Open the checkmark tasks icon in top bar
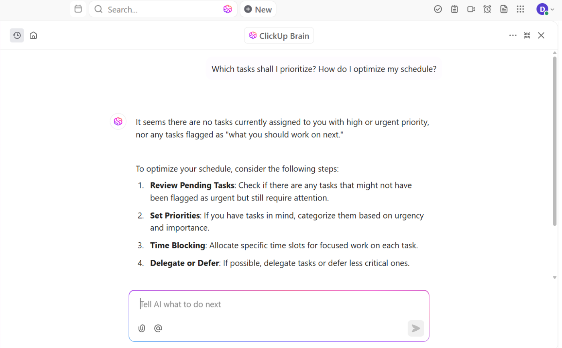The width and height of the screenshot is (562, 348). point(438,9)
